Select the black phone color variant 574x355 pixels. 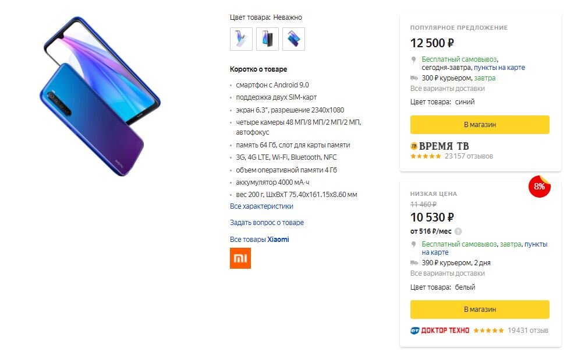267,38
